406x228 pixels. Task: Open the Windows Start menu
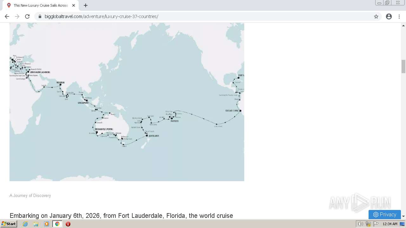[9, 224]
